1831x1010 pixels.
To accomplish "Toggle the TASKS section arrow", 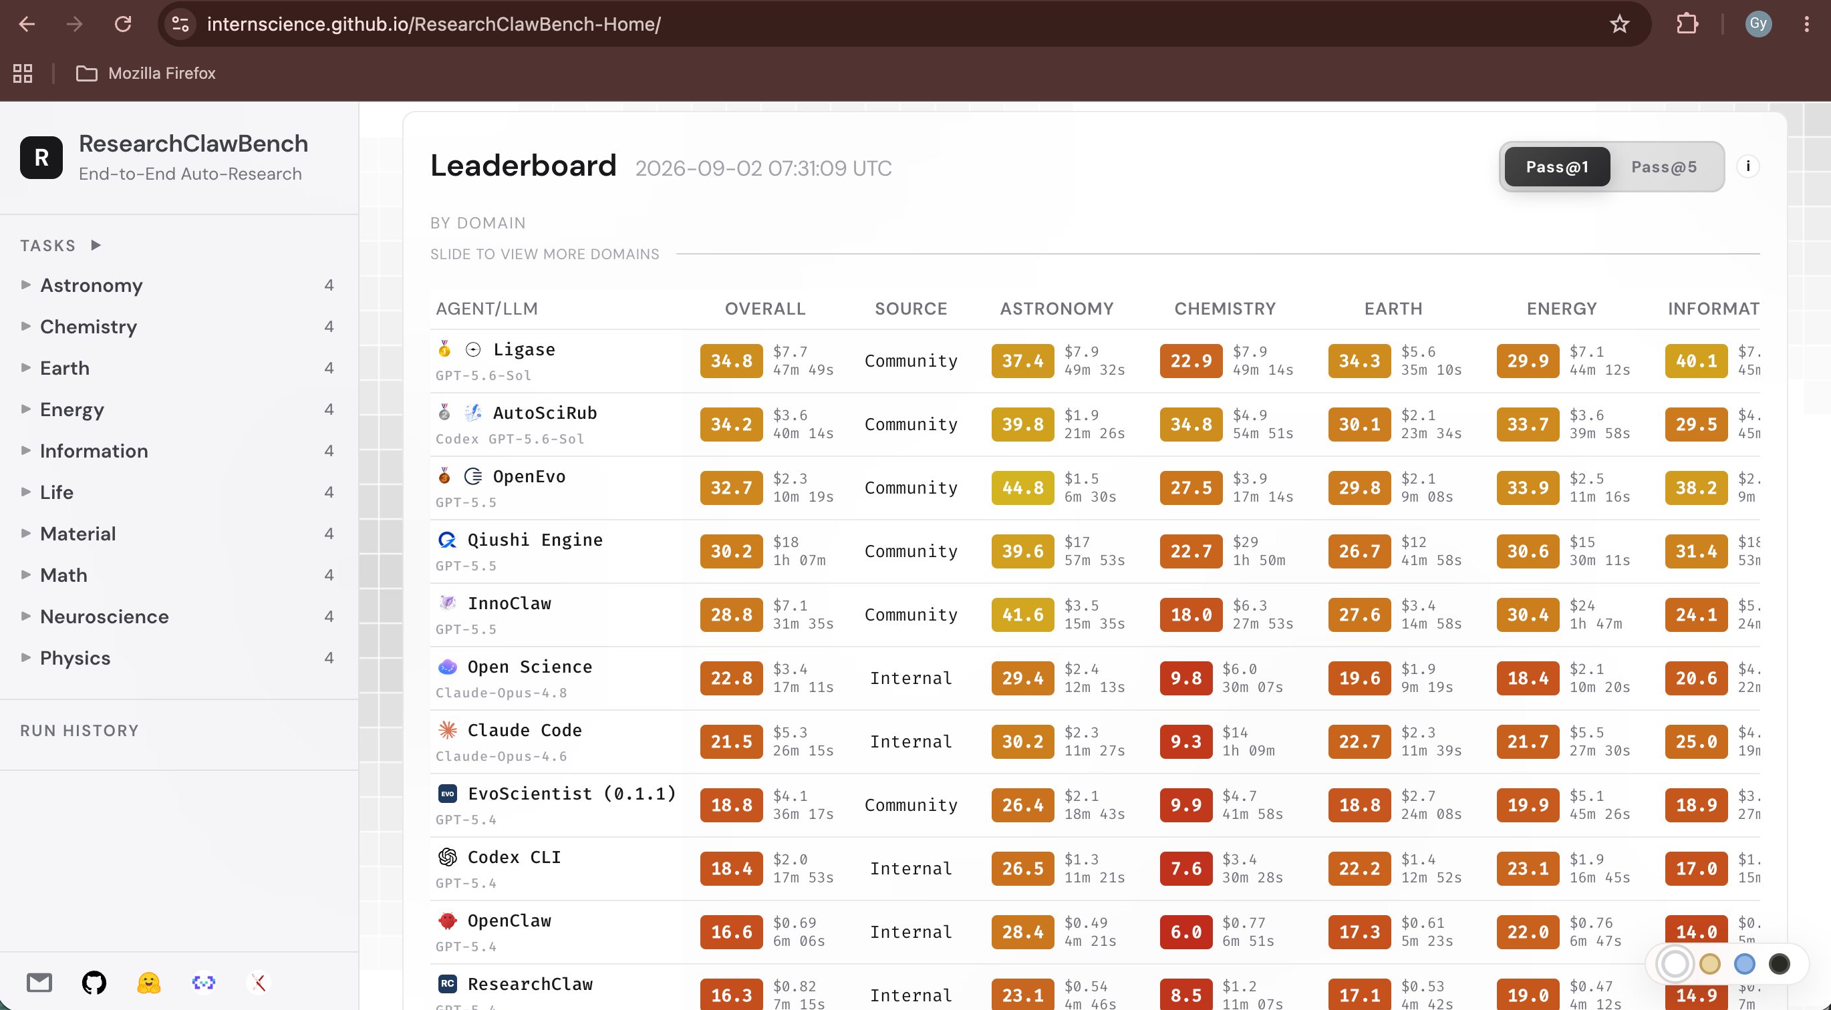I will pos(96,245).
